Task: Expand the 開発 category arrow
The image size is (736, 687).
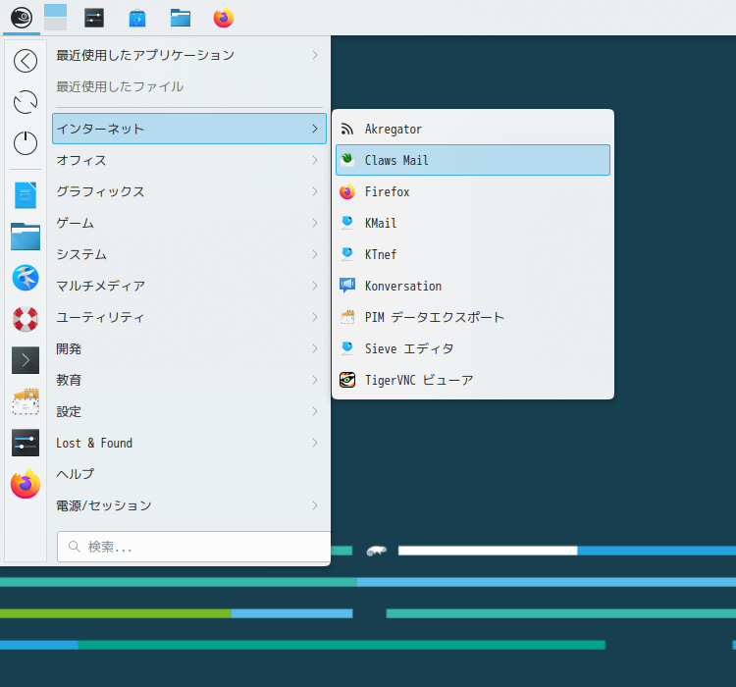Action: click(x=315, y=348)
